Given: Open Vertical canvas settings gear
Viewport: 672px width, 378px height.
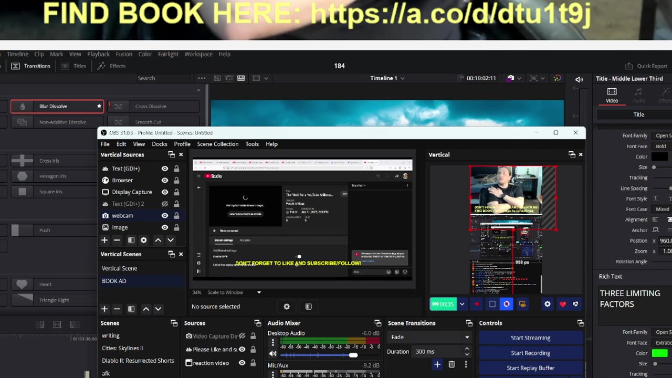Looking at the screenshot, I should pos(547,304).
